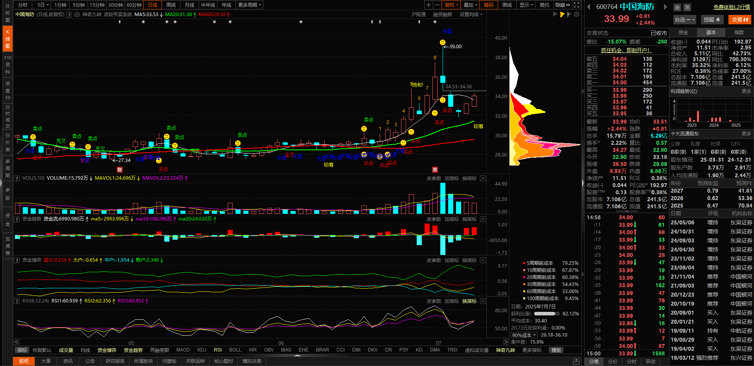Viewport: 754px width, 366px height.
Task: Click help icon for RSI indicator
Action: tap(17, 301)
